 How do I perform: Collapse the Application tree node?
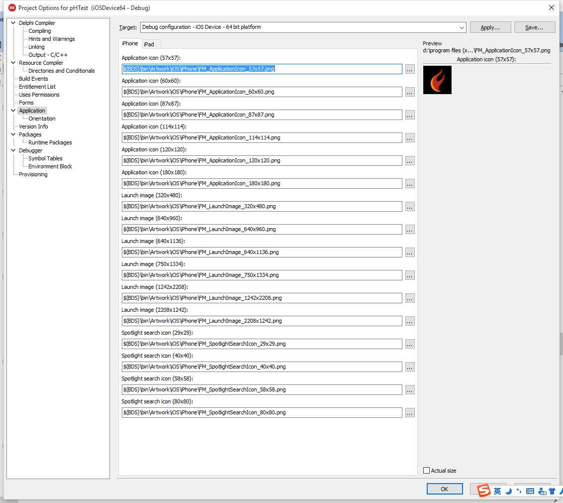tap(13, 111)
